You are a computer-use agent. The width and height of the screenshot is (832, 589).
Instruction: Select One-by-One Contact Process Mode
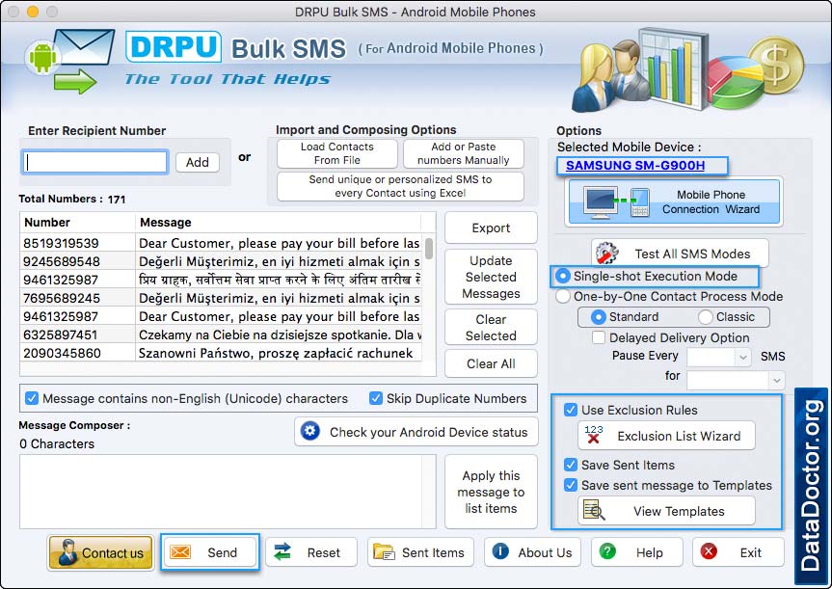[562, 296]
